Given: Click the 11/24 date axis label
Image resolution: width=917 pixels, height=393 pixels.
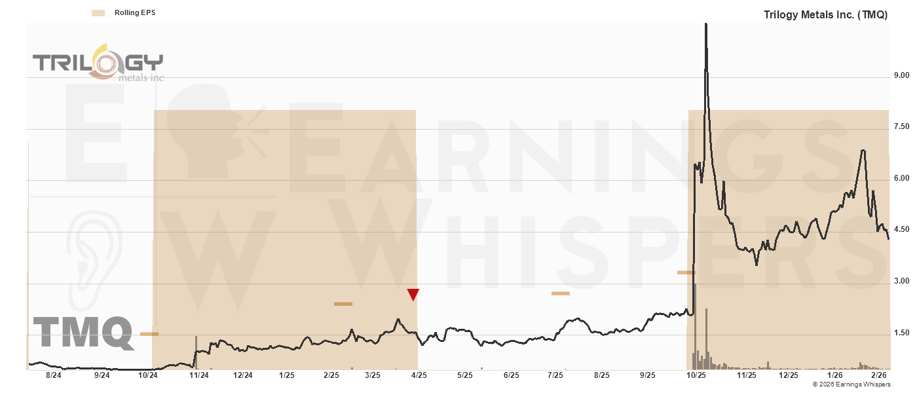Looking at the screenshot, I should pos(199,375).
